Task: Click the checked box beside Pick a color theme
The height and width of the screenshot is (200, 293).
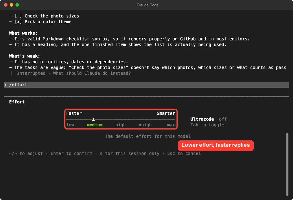Action: point(18,22)
